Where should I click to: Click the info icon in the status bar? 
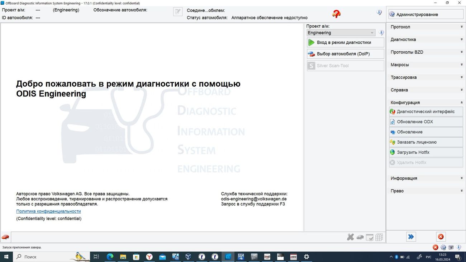pyautogui.click(x=459, y=247)
